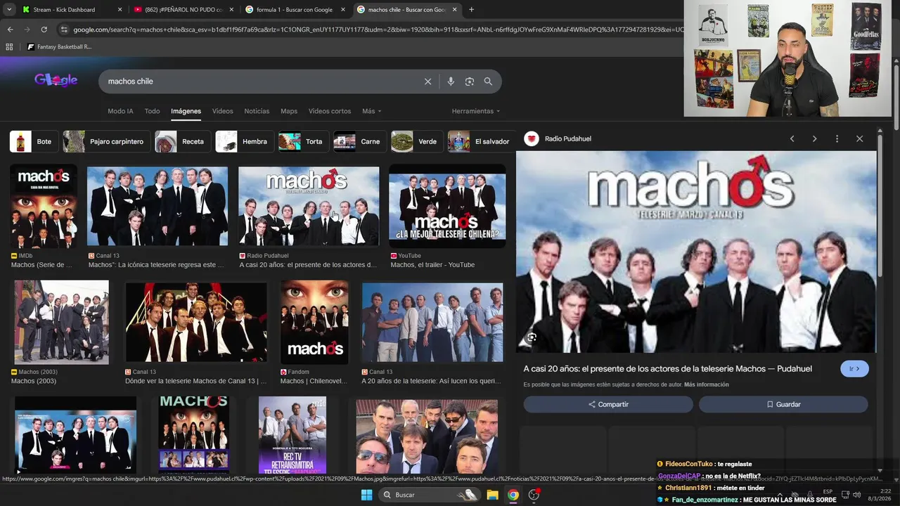The width and height of the screenshot is (900, 506).
Task: Open the Más información link
Action: [x=706, y=384]
